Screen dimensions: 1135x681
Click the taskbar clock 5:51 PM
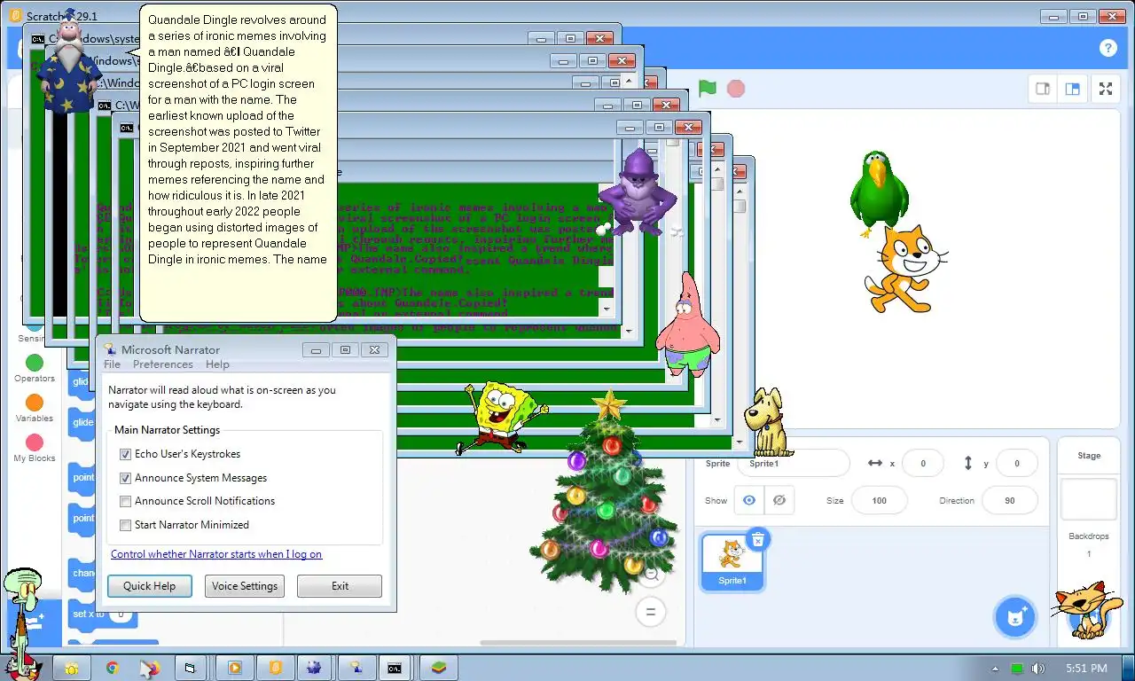[x=1086, y=669]
